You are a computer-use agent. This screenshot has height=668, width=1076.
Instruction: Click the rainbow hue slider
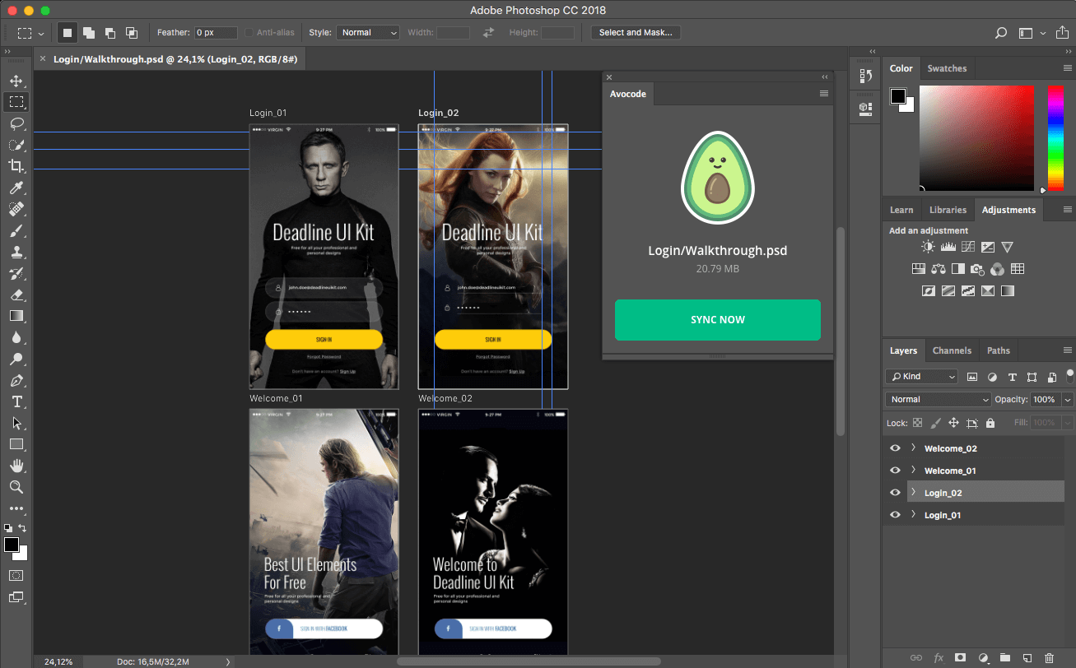[x=1055, y=138]
